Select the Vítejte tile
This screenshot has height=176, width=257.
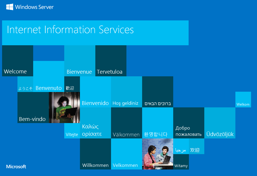tap(72, 131)
